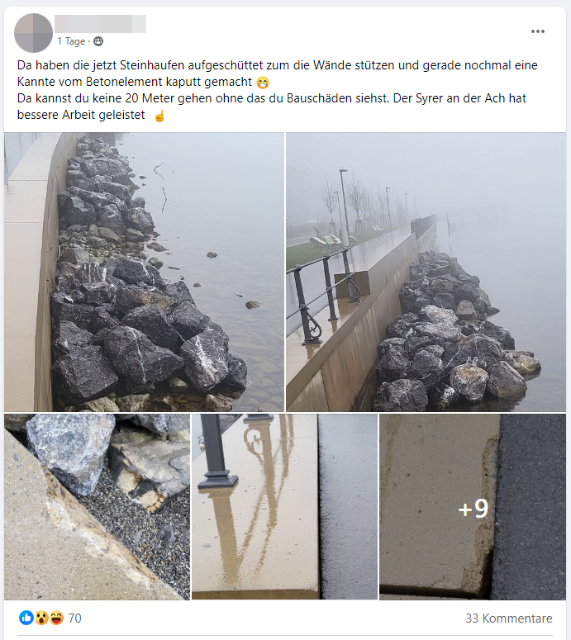571x640 pixels.
Task: Click the blue thumbs-up reaction icon
Action: [x=26, y=618]
